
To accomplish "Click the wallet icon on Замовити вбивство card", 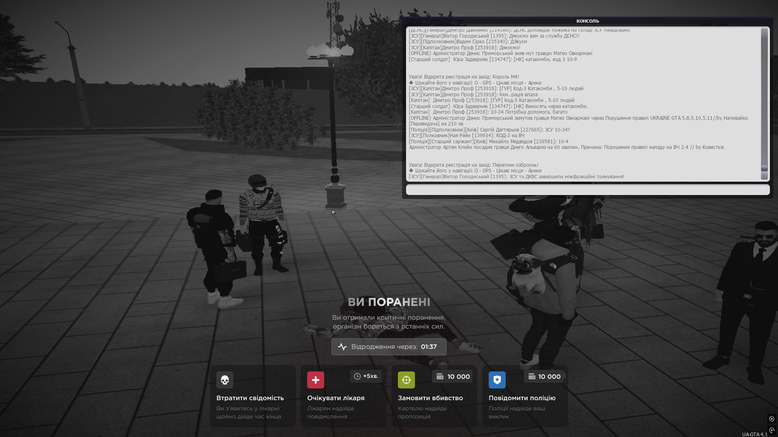I will pos(440,376).
